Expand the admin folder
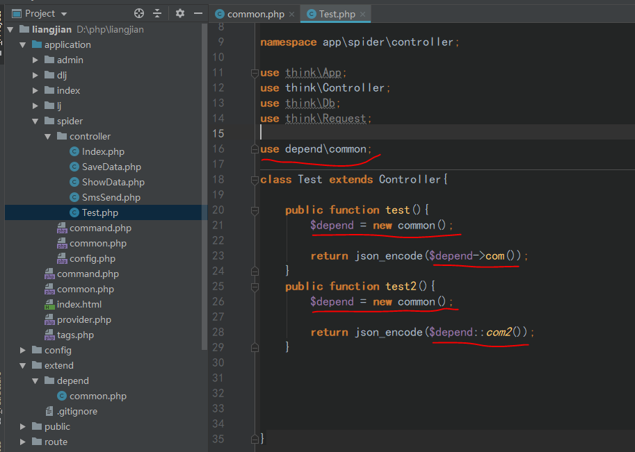635x452 pixels. click(36, 60)
